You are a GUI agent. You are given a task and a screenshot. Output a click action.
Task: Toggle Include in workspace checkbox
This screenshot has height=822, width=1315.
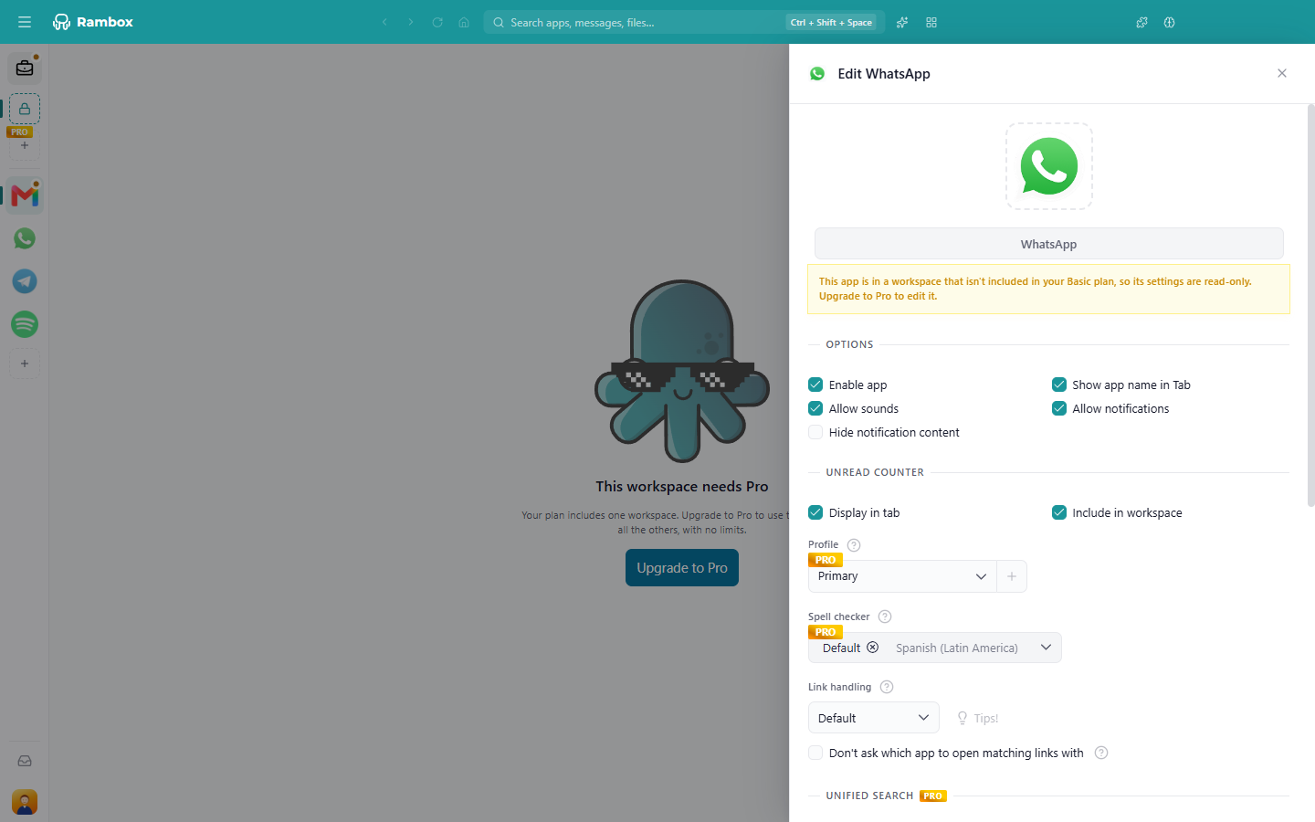1059,512
